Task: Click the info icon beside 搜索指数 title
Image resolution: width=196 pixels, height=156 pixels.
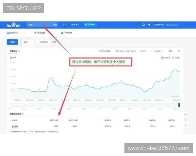Action: [x=19, y=51]
